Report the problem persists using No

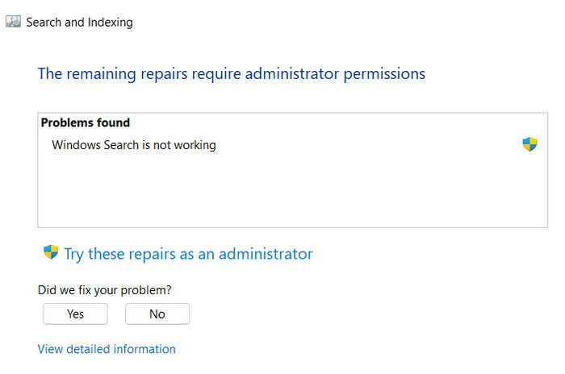coord(157,314)
